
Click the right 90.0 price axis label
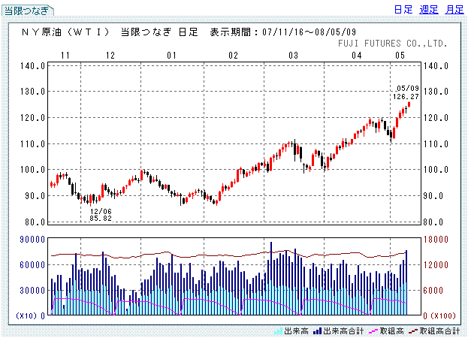point(433,196)
